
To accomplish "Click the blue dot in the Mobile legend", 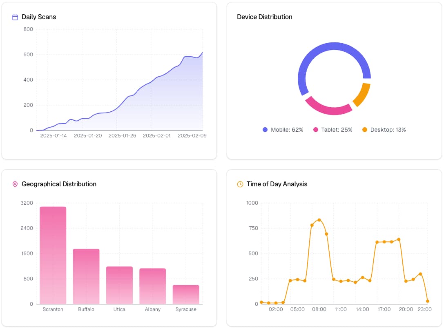I will tap(266, 130).
